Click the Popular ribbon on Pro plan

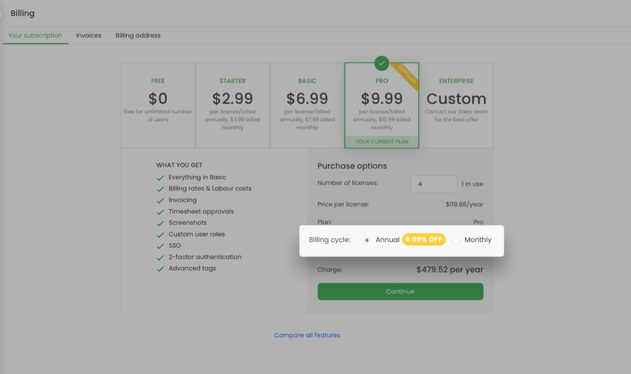[407, 75]
